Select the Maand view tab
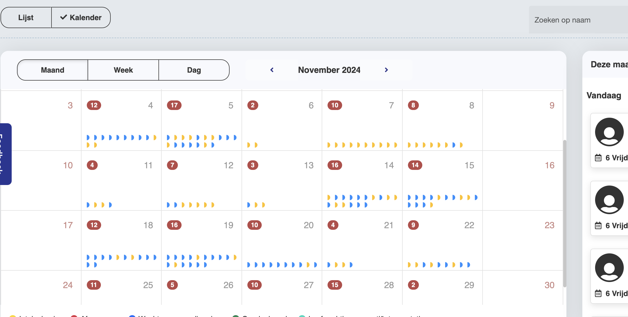 pyautogui.click(x=53, y=70)
